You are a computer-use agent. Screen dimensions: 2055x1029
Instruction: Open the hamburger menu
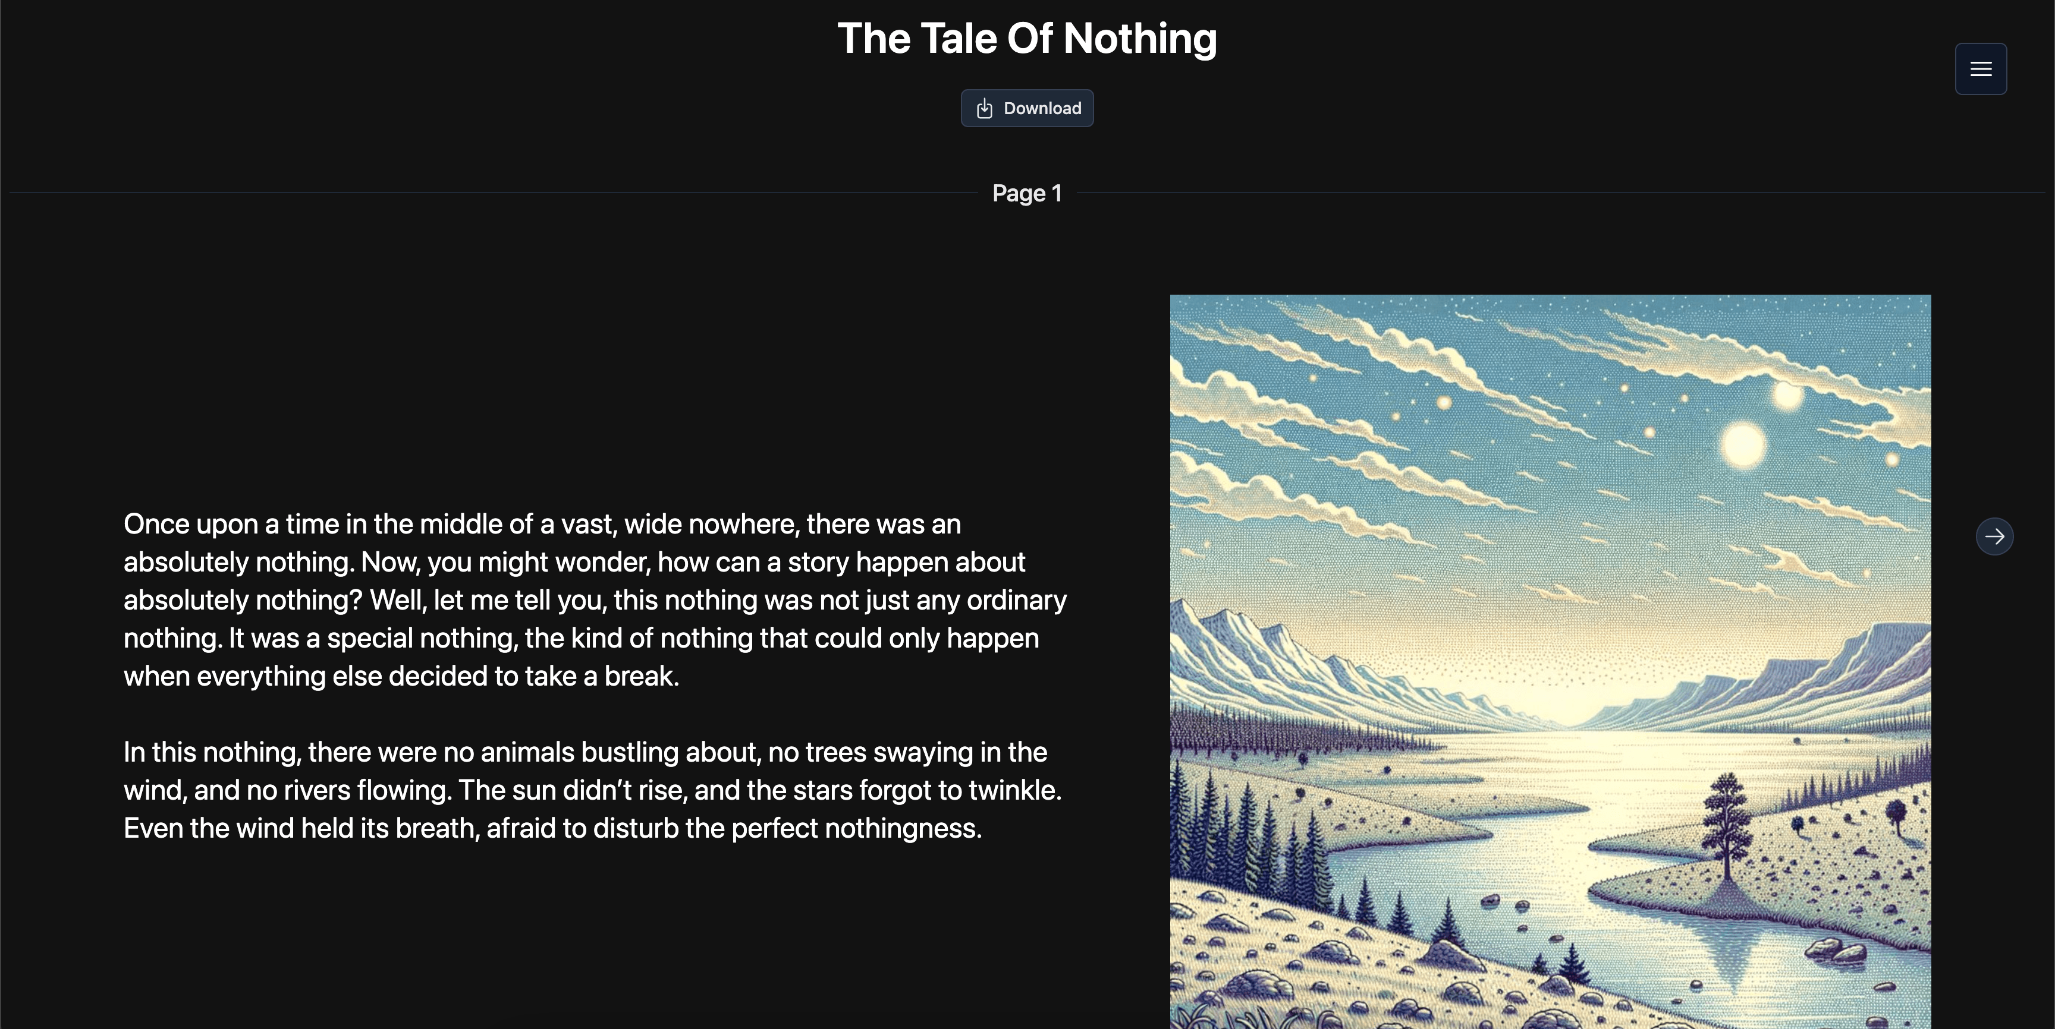(1980, 68)
